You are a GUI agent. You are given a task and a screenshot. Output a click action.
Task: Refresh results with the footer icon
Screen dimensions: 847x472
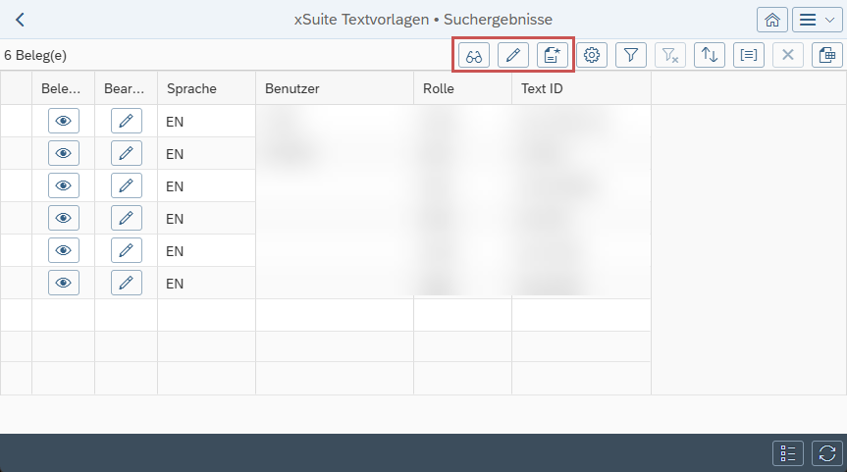(827, 453)
